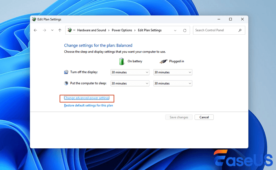Open the recent locations chevron beside forward arrow
Viewport: 276px width, 170px height.
point(52,30)
